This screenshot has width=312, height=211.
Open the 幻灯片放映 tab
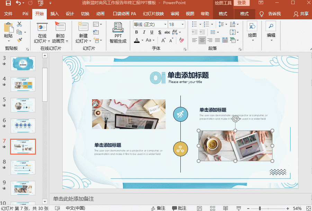tap(153, 14)
